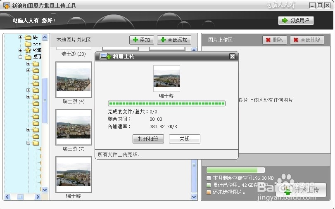The width and height of the screenshot is (335, 209).
Task: Click down arrow of thumbnail area scrollbar
Action: point(194,197)
